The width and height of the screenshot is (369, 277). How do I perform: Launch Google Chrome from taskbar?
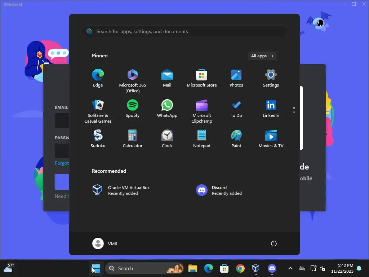pos(240,268)
